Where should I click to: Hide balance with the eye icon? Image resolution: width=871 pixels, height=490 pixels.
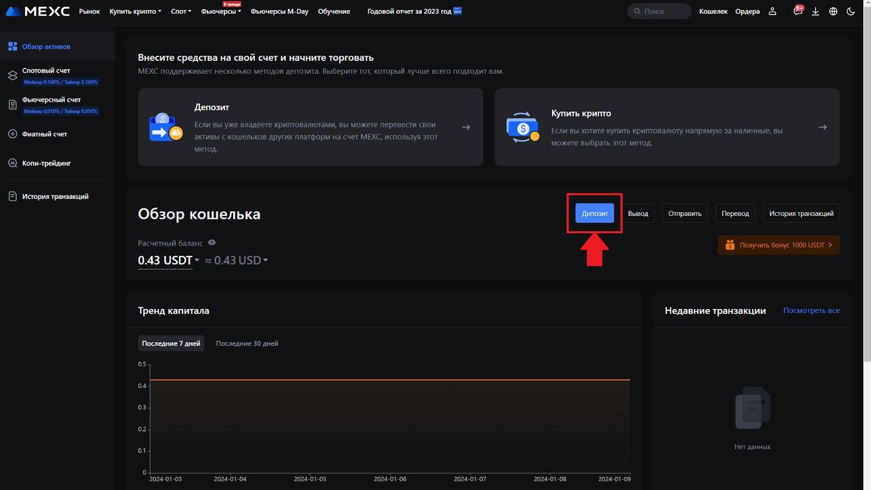click(212, 243)
